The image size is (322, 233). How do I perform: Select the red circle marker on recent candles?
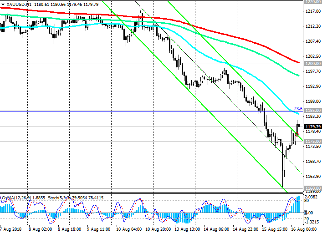297,135
